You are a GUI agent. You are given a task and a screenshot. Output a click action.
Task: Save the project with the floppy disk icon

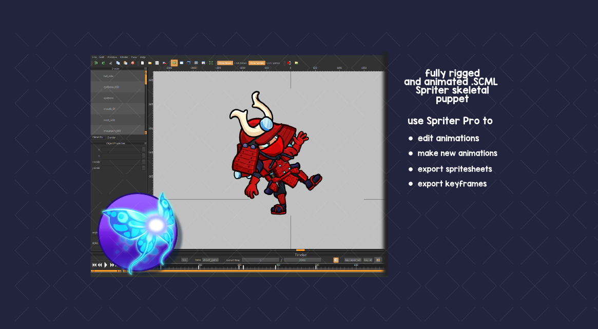tap(157, 63)
